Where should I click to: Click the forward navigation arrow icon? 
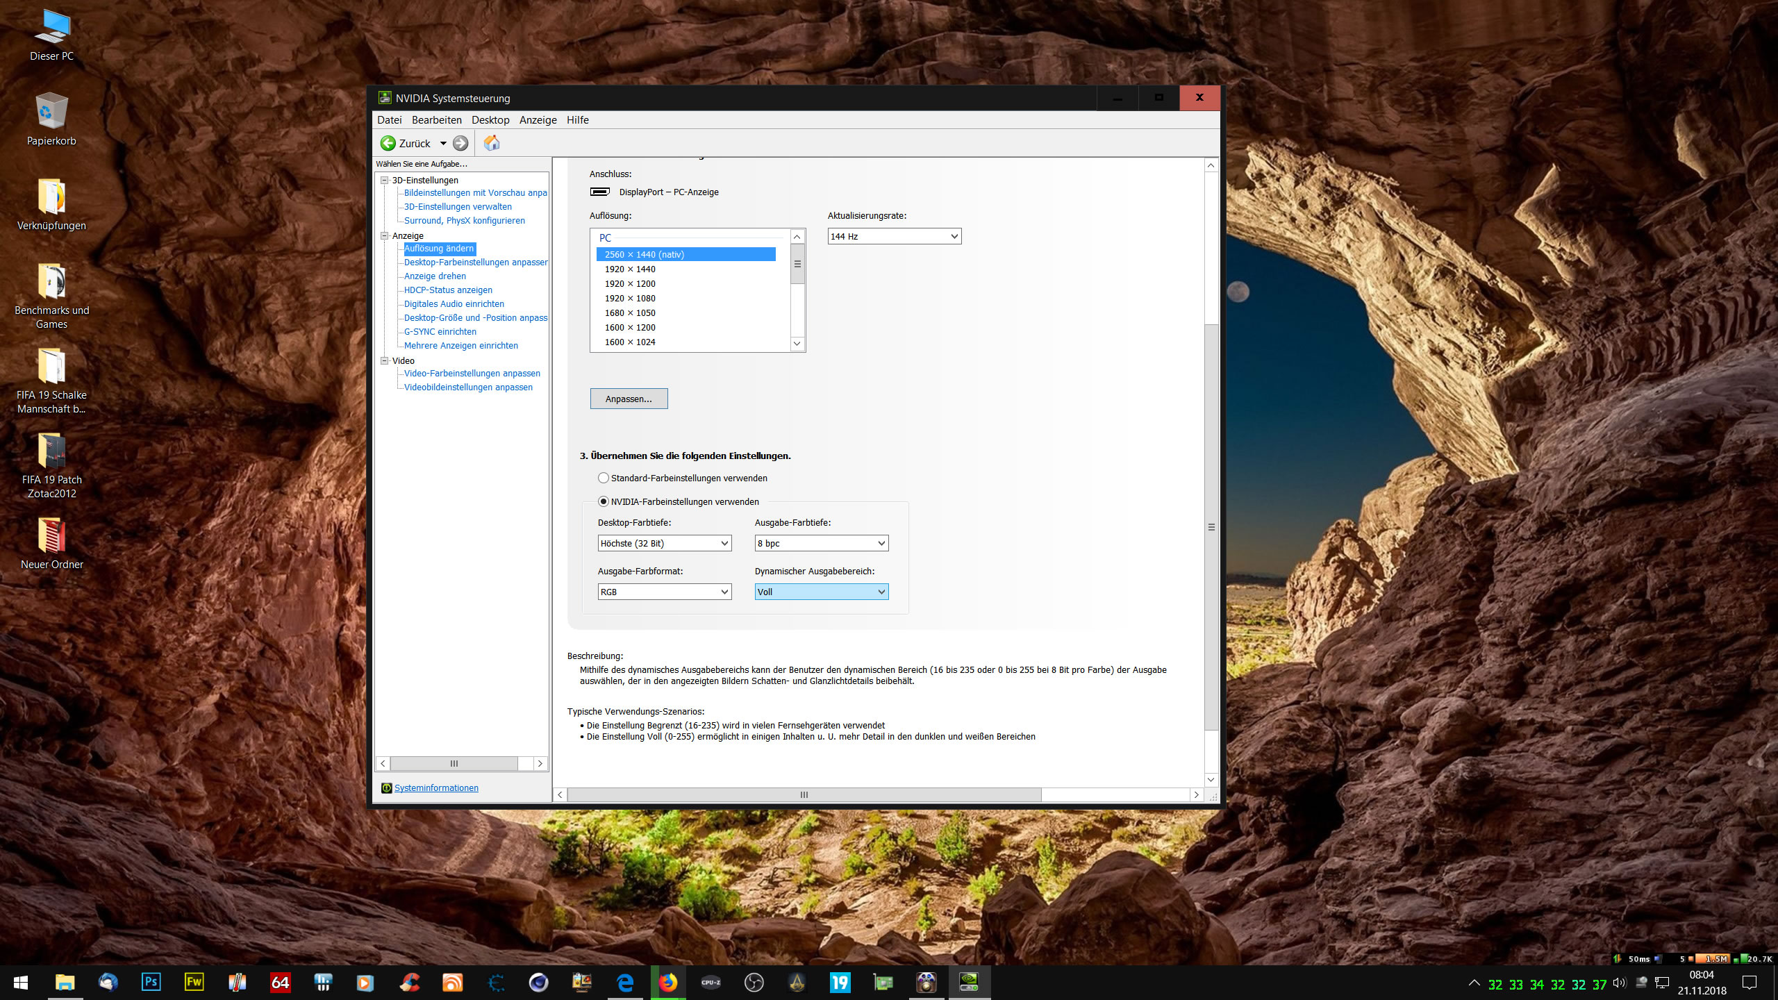[x=460, y=143]
